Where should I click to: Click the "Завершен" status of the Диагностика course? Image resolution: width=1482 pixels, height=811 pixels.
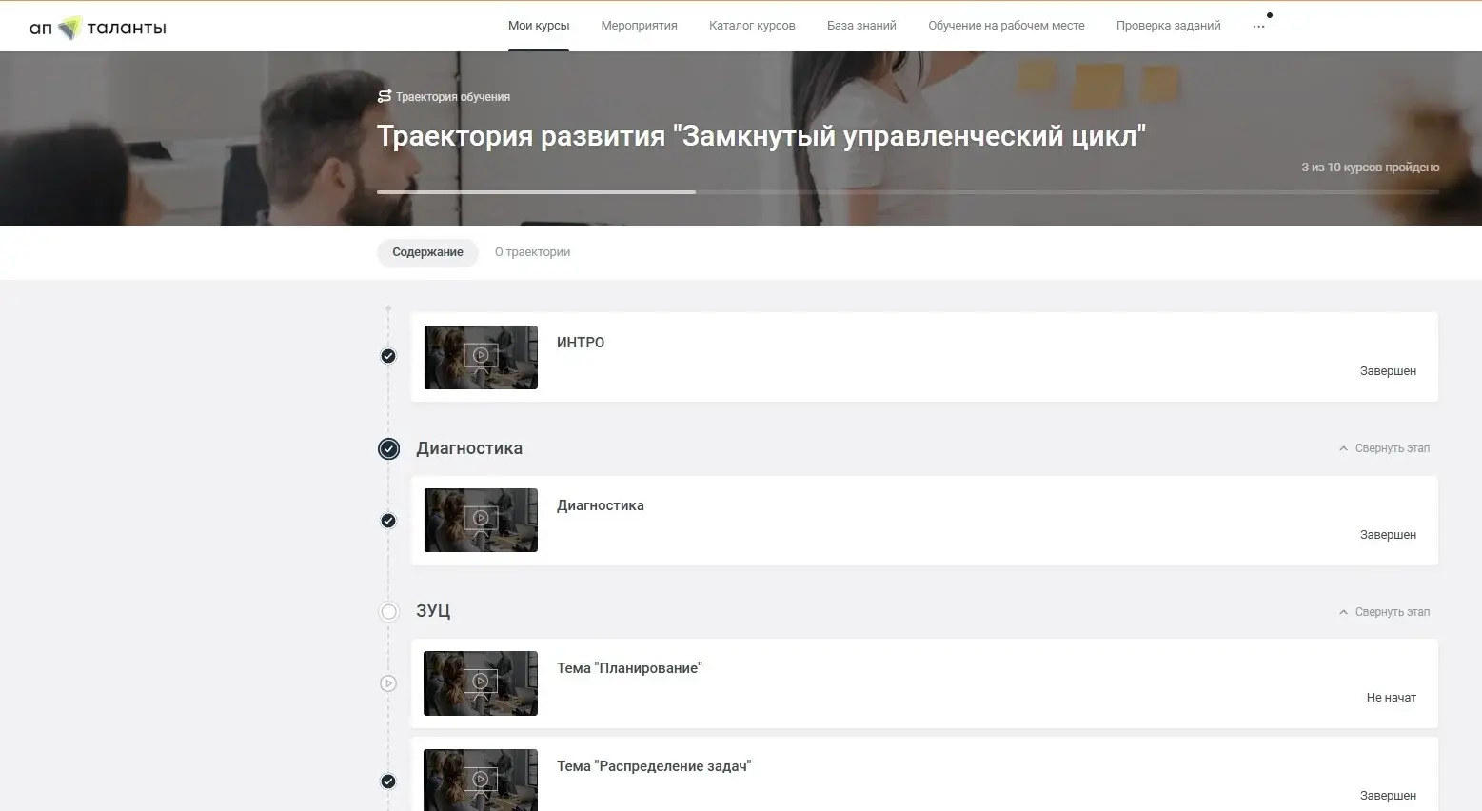pyautogui.click(x=1388, y=535)
